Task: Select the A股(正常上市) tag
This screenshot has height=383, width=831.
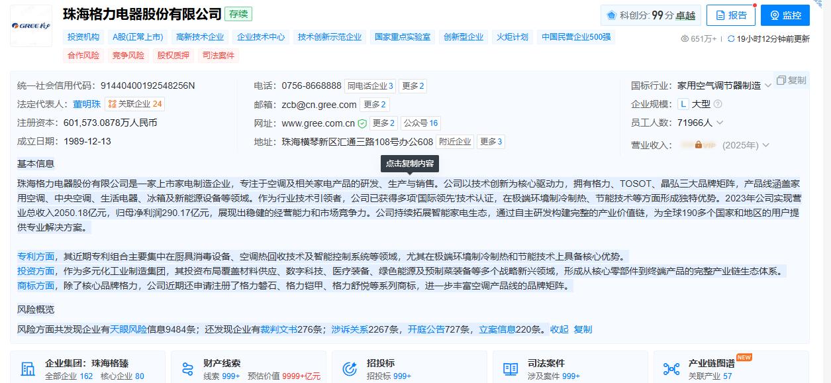Action: [138, 37]
